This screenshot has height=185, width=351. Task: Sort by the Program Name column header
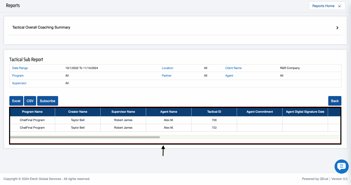click(x=32, y=112)
